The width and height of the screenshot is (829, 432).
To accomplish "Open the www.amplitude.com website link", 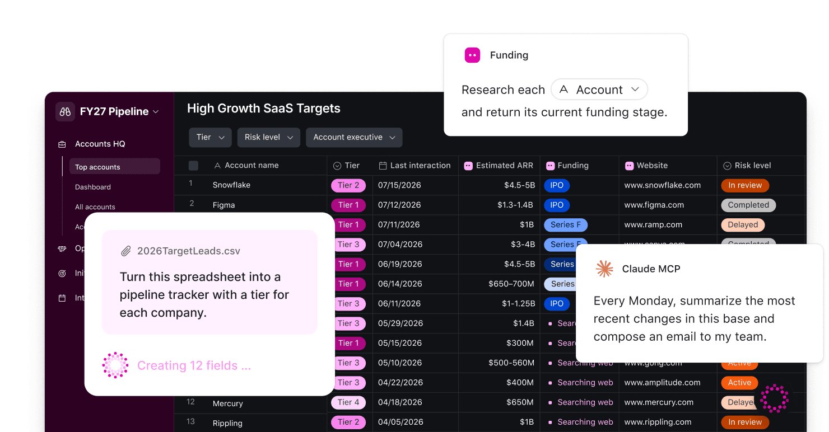I will 662,383.
